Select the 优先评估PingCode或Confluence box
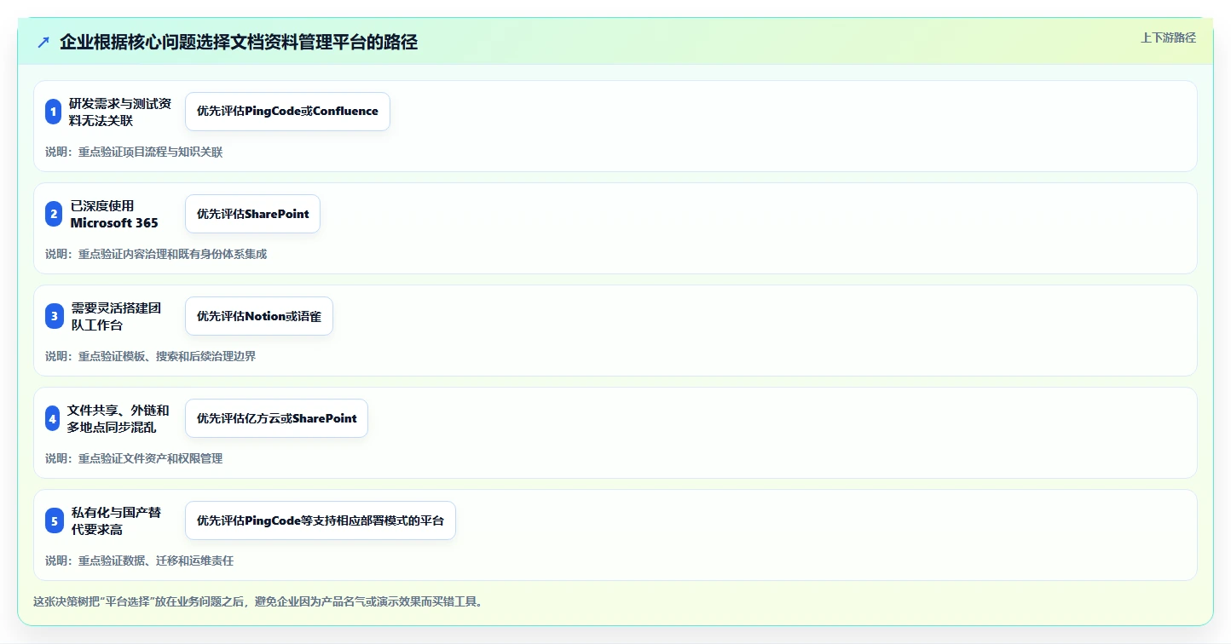This screenshot has height=644, width=1231. point(287,112)
